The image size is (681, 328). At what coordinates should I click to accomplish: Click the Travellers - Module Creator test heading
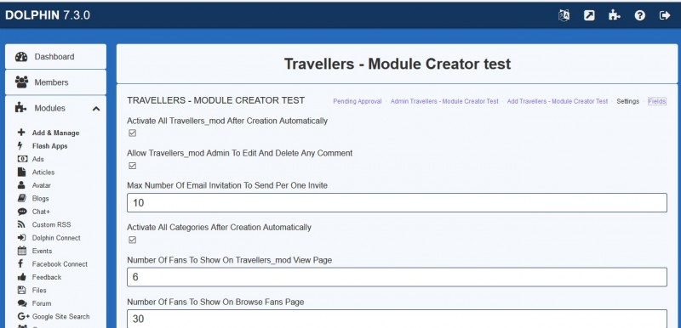pyautogui.click(x=398, y=64)
